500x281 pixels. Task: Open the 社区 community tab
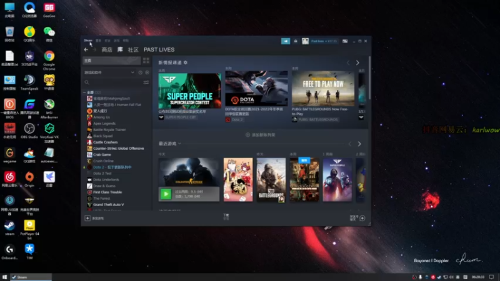[133, 50]
